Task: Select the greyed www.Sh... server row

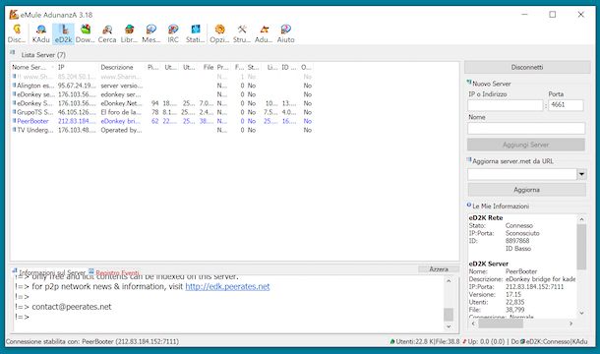Action: click(162, 77)
